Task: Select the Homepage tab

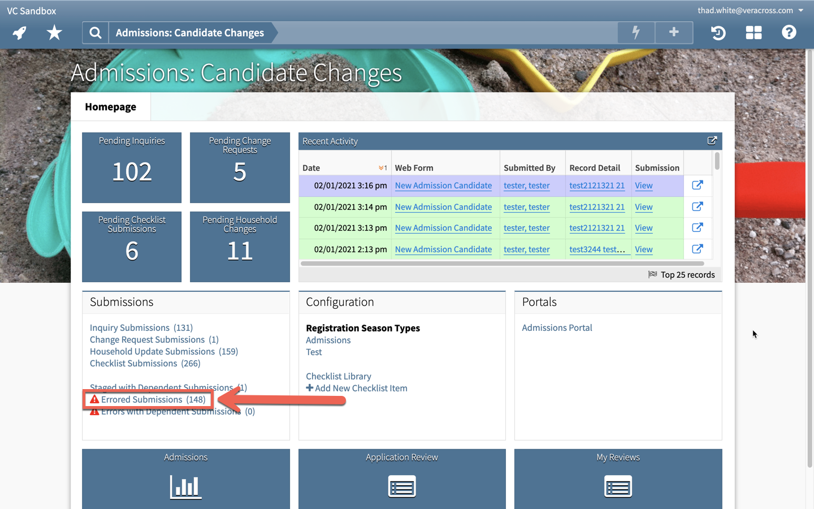Action: [x=111, y=107]
